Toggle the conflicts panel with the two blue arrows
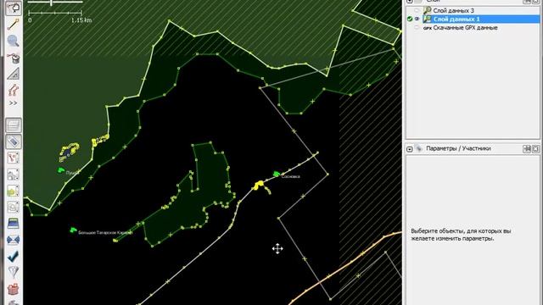Viewport: 543px width, 305px height. pyautogui.click(x=14, y=240)
